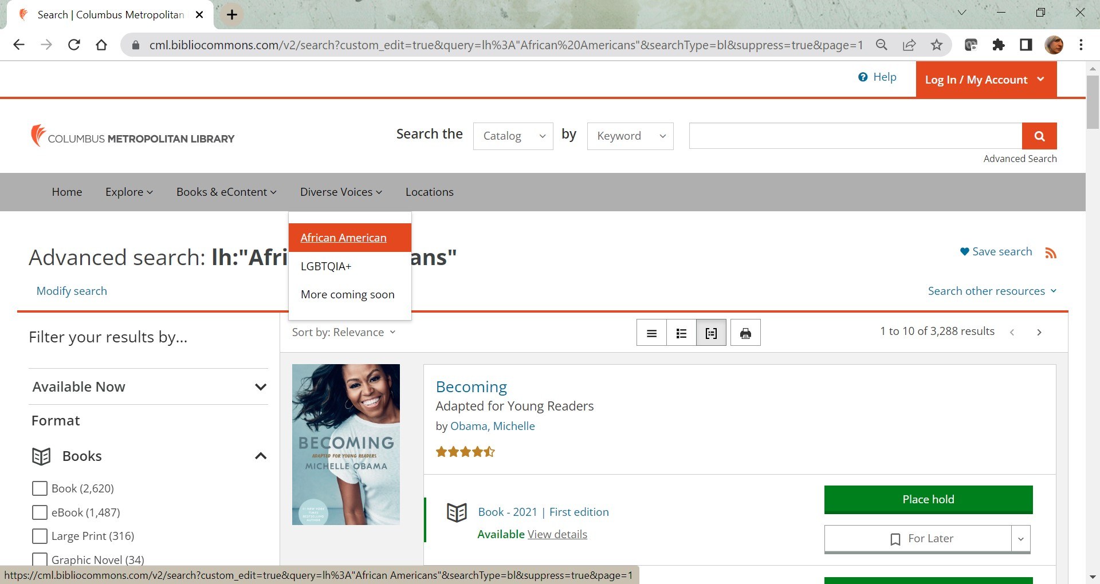
Task: Subscribe via the RSS feed icon
Action: pyautogui.click(x=1050, y=252)
